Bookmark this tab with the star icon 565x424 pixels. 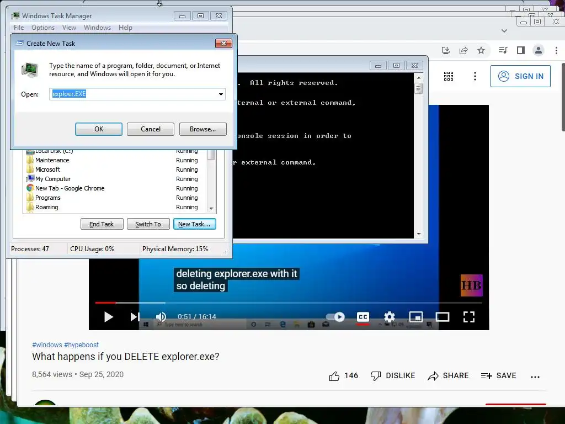click(481, 50)
